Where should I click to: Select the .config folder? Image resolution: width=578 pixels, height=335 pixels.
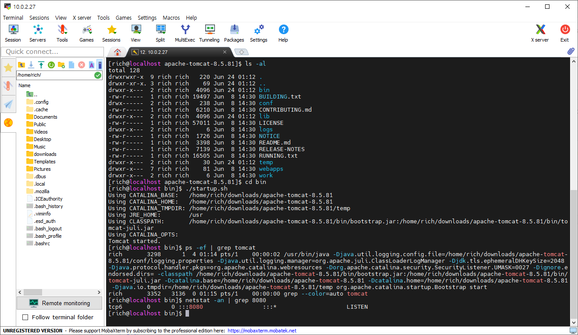coord(37,102)
